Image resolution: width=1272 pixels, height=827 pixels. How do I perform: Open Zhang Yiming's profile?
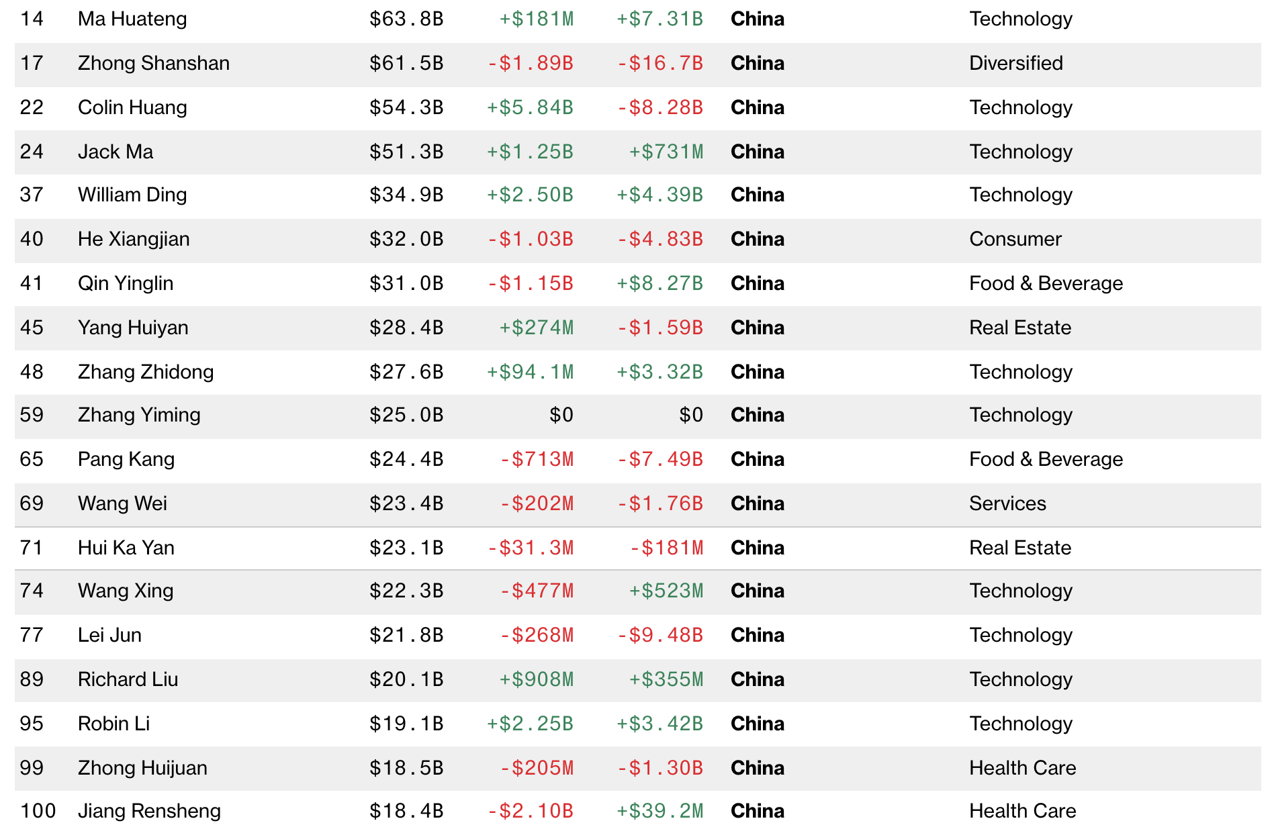[x=139, y=415]
